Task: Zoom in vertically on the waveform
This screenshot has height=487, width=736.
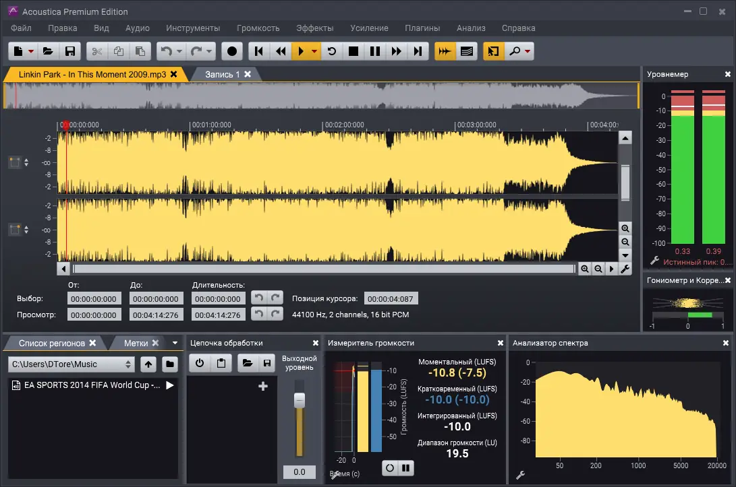Action: (x=625, y=228)
